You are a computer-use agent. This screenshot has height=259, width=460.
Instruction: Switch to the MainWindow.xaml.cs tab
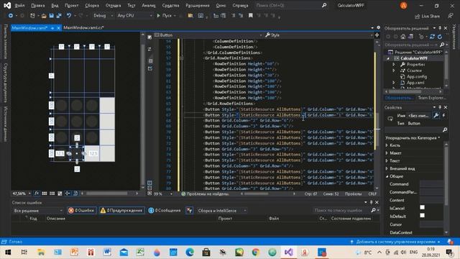point(83,27)
